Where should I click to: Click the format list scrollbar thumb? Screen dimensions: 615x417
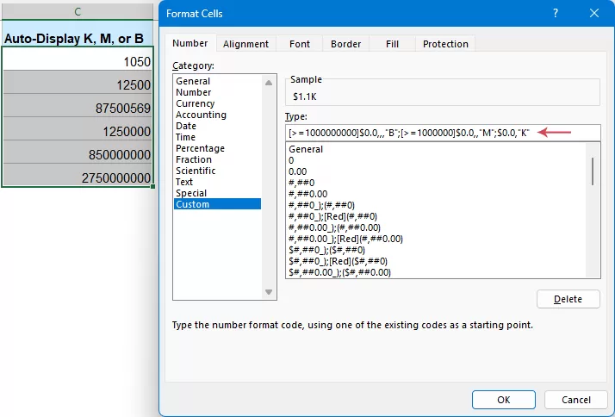point(593,171)
